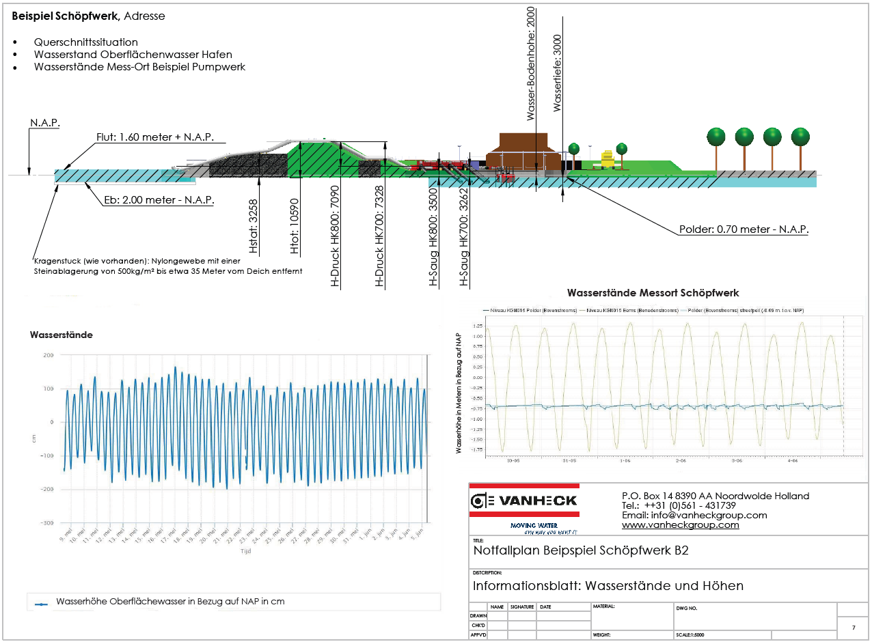The width and height of the screenshot is (872, 644).
Task: Click the Polder: 0.70 meter - N.A.P. label
Action: click(744, 229)
